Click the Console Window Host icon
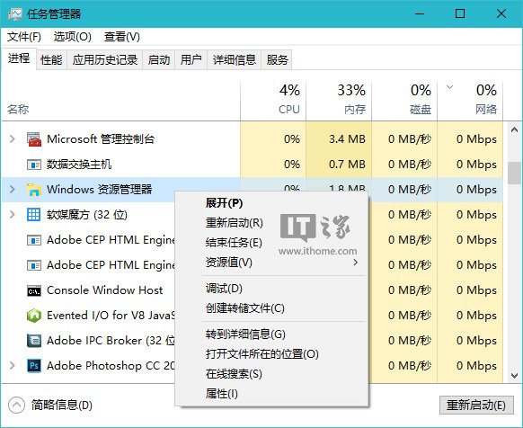This screenshot has width=523, height=428. [x=34, y=290]
